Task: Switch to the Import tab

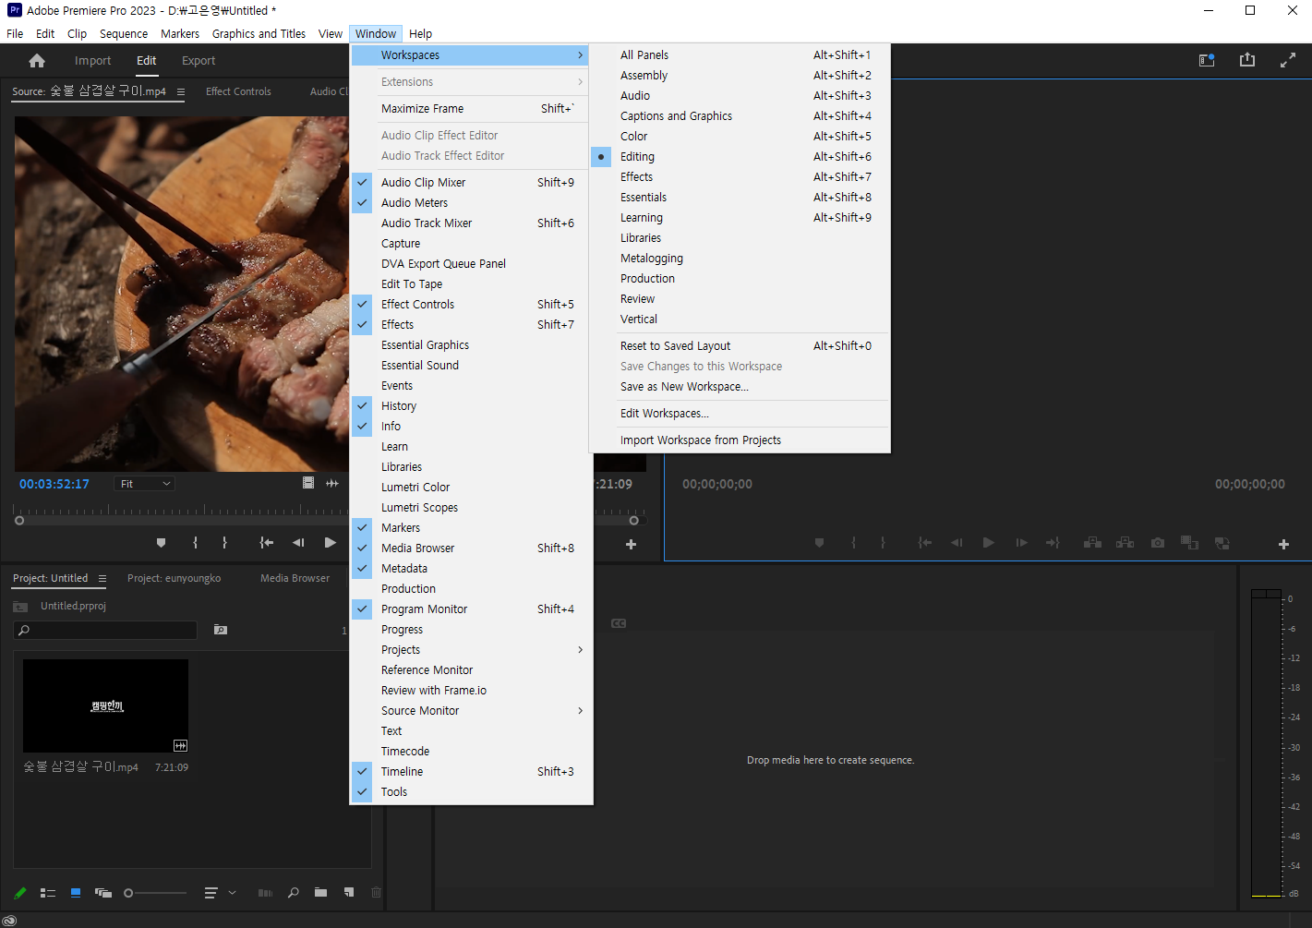Action: (x=92, y=61)
